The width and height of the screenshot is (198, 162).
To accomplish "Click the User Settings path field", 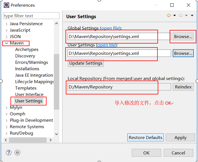I will tap(119, 53).
